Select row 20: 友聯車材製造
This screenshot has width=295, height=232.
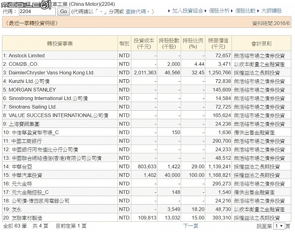[x=147, y=218]
